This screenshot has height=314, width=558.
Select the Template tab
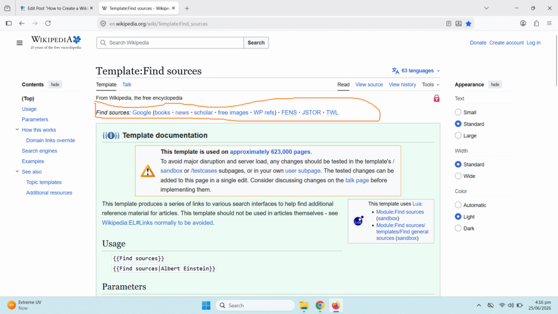tap(106, 84)
